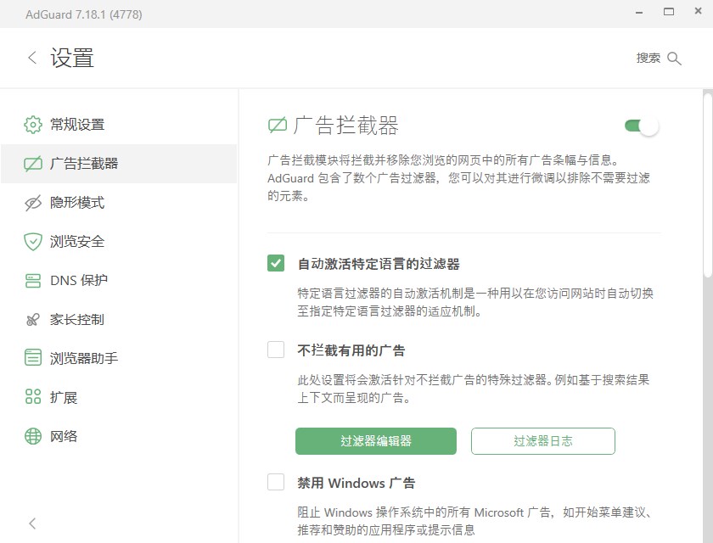Click the 不拦截有用的广告 label text
Viewport: 713px width, 543px height.
pos(351,350)
